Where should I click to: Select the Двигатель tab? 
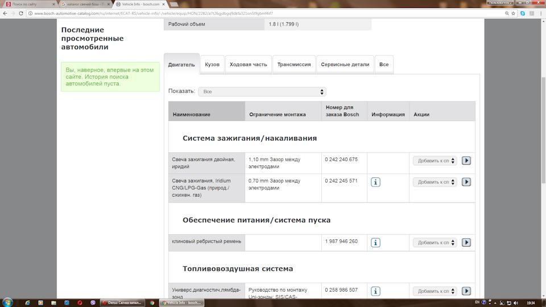tap(181, 64)
